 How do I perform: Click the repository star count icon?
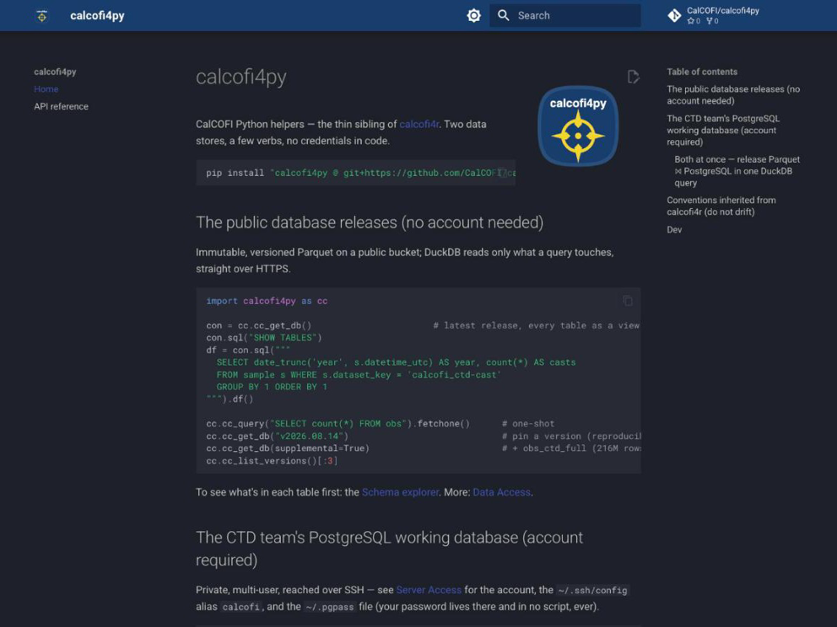(x=691, y=21)
